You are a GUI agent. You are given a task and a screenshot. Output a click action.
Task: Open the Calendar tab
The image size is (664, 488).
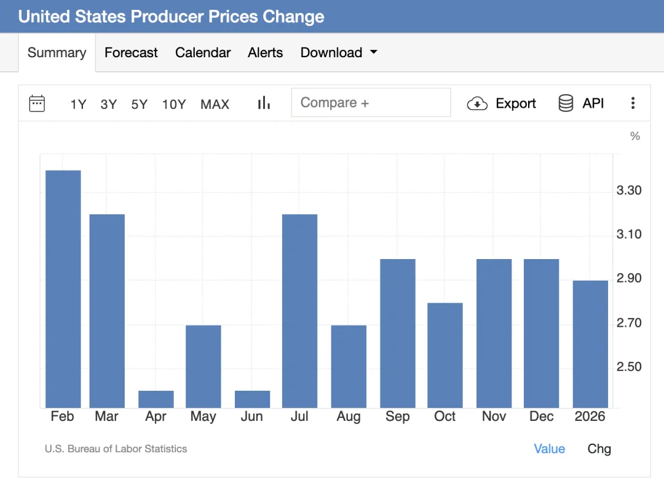203,53
